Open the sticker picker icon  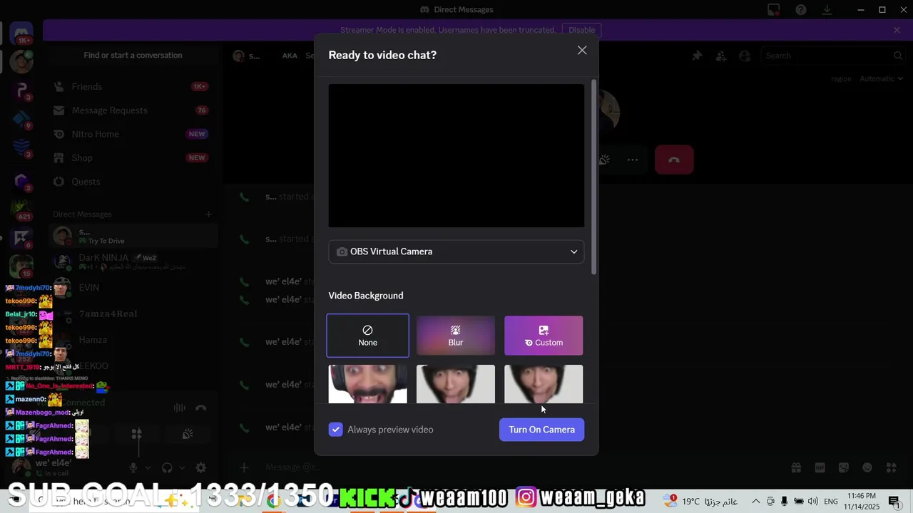pyautogui.click(x=843, y=467)
